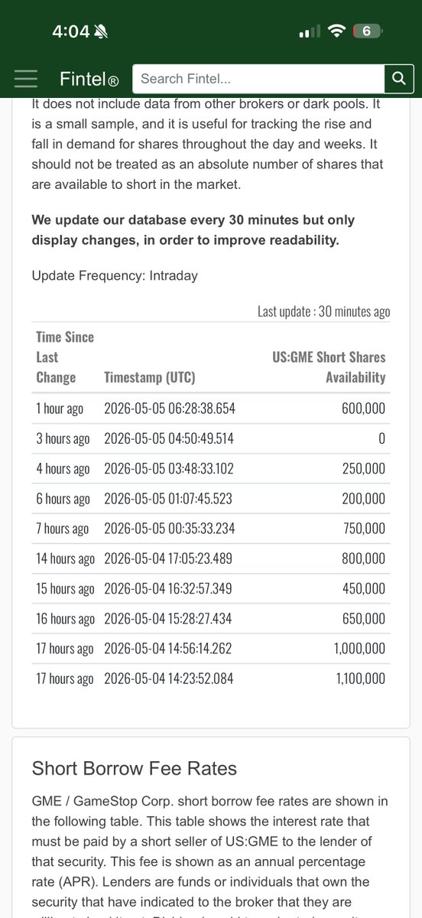Tap the silent mode bell icon
The height and width of the screenshot is (918, 422).
[x=100, y=31]
